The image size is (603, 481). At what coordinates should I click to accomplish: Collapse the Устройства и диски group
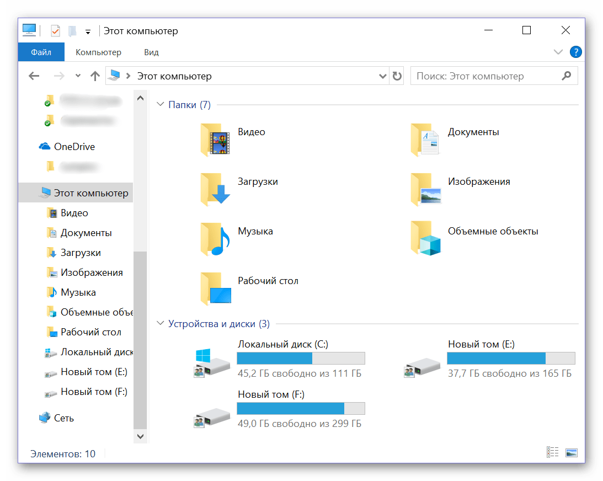(161, 324)
